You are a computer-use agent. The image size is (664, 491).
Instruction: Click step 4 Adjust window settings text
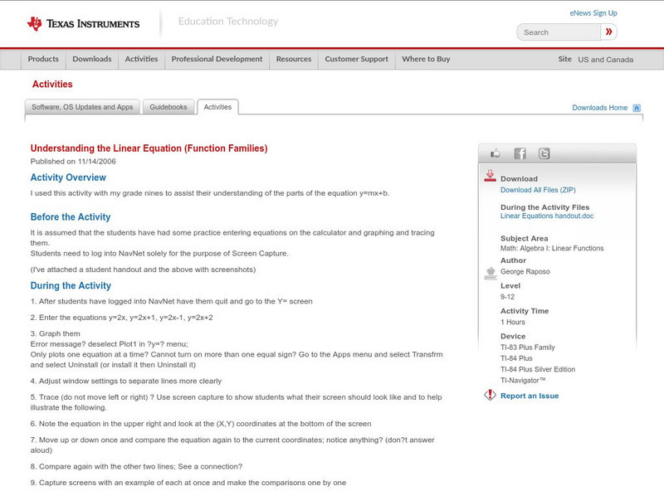tap(126, 381)
